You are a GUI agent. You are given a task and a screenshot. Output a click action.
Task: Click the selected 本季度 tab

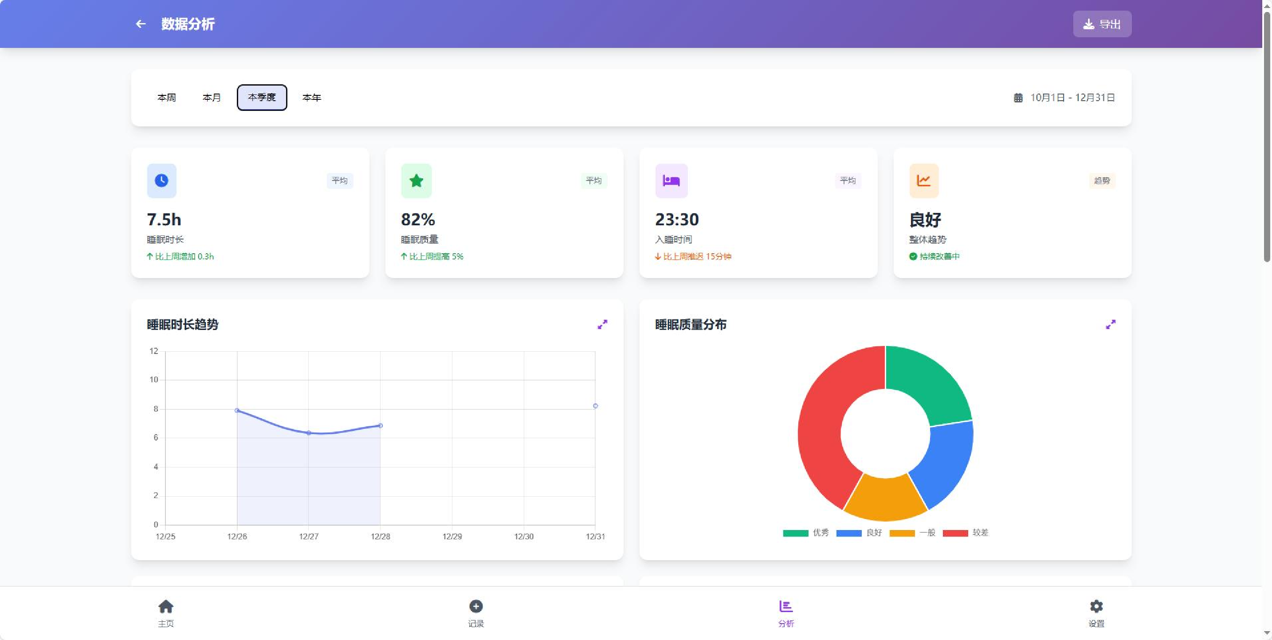262,98
